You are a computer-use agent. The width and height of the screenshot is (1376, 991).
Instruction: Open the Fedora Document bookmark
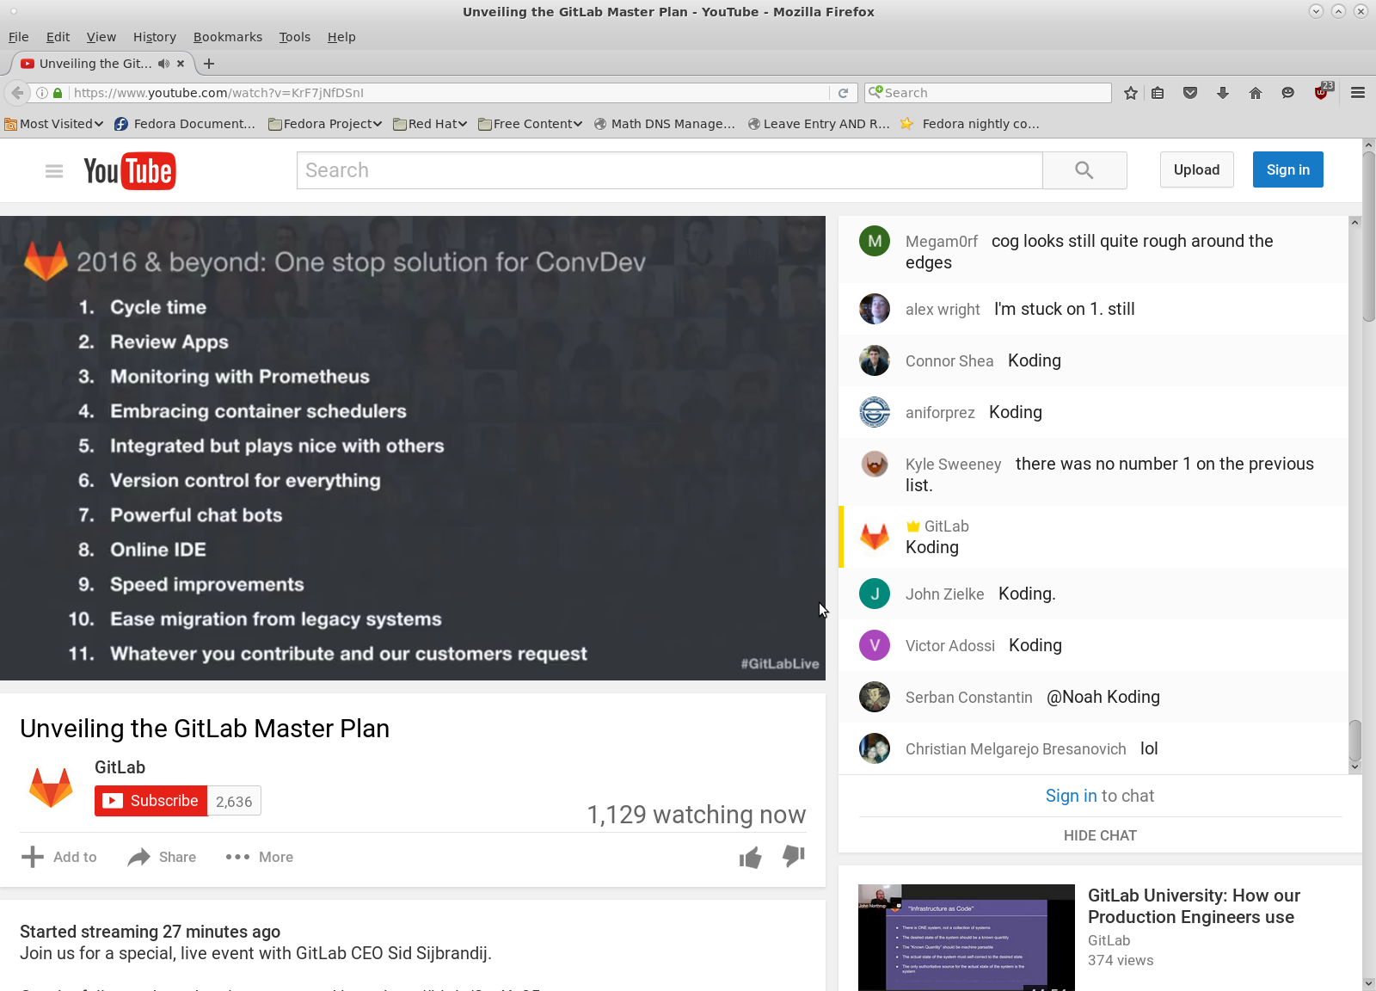[185, 124]
